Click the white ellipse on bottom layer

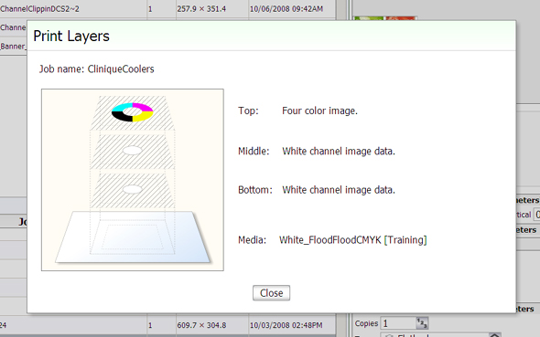132,189
